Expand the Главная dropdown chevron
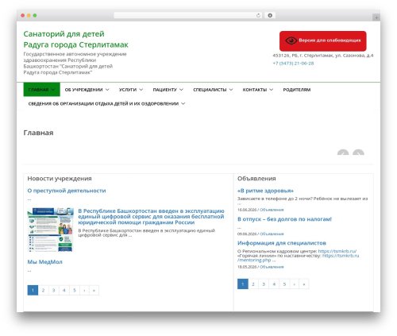The width and height of the screenshot is (397, 336). [53, 90]
